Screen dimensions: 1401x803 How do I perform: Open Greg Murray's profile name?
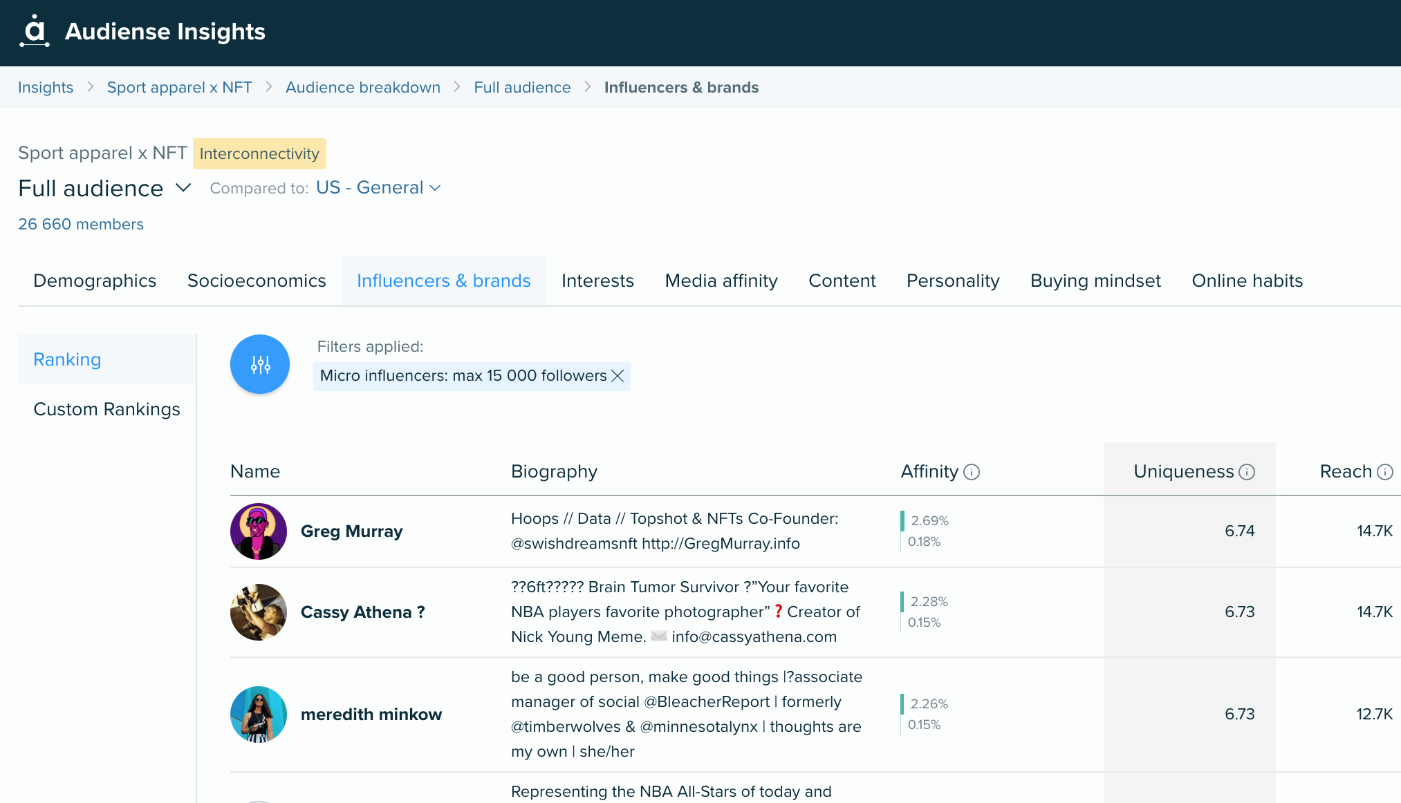(351, 531)
